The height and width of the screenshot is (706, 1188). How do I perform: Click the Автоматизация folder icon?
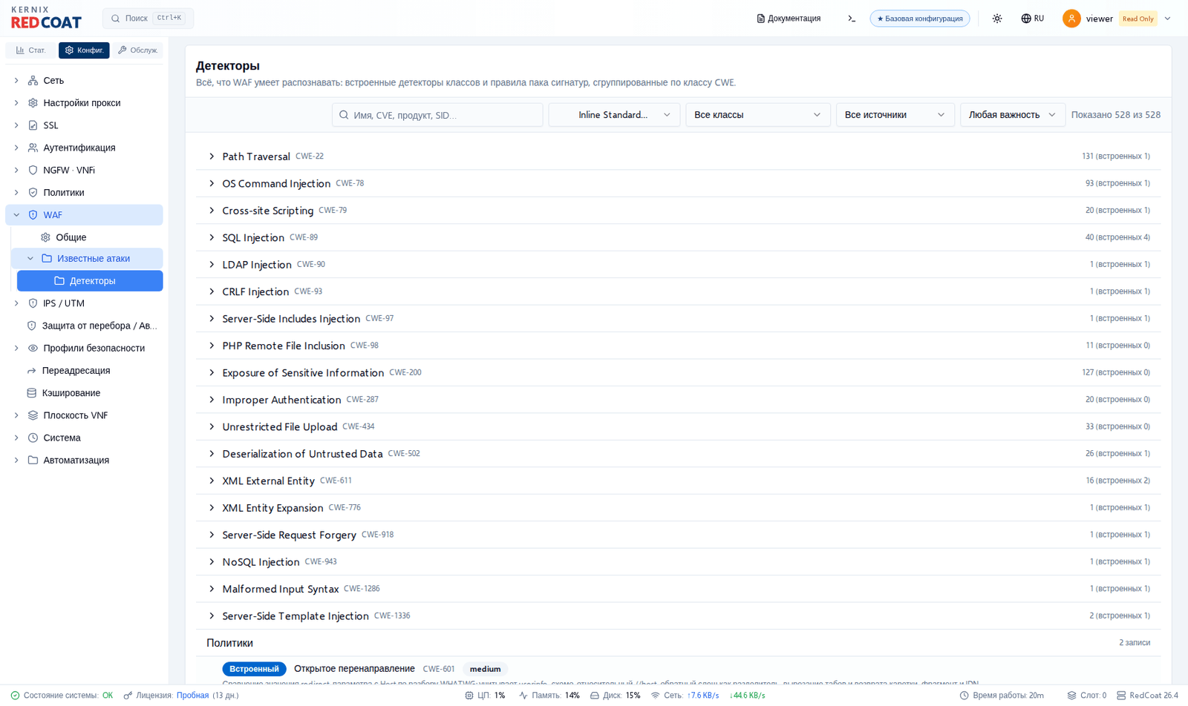[33, 460]
